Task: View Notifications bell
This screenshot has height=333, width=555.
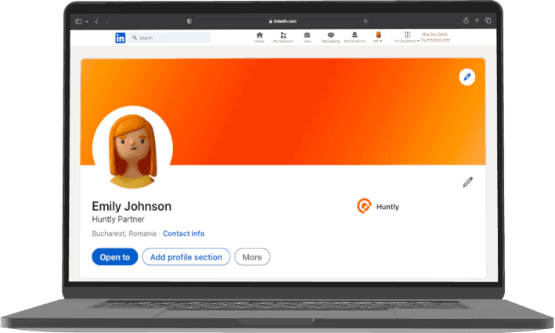Action: click(x=355, y=37)
